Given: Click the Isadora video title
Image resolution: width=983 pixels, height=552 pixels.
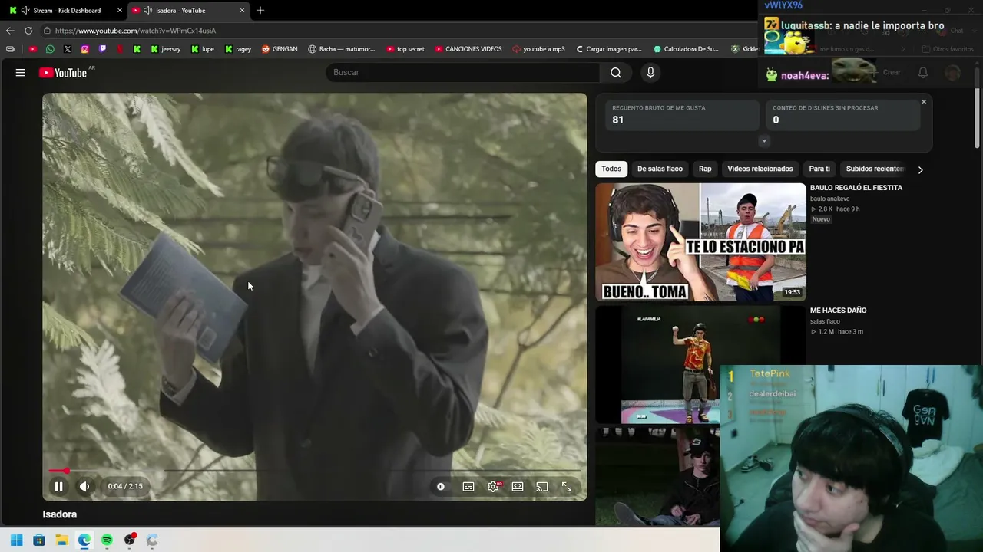Looking at the screenshot, I should [60, 514].
